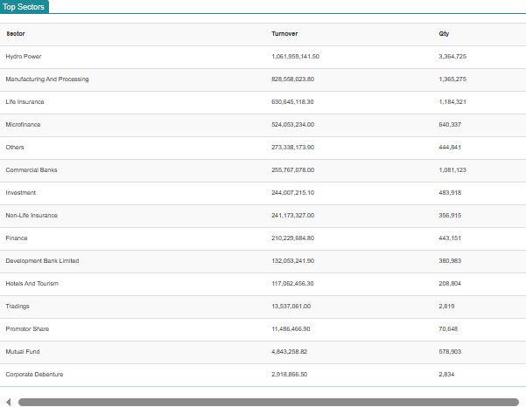Select the Life Insurance sector
526x407 pixels.
[25, 101]
